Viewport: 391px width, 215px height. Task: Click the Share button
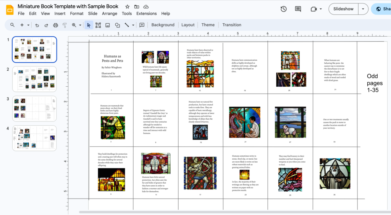381,9
